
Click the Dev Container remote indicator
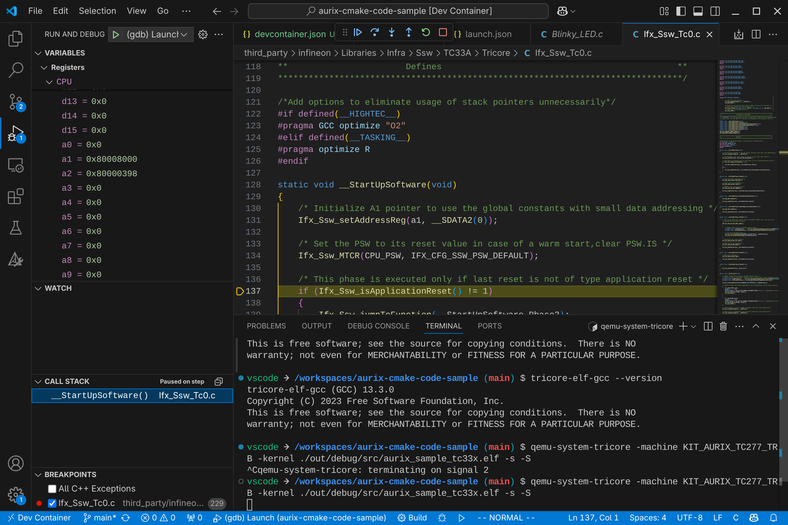pos(39,518)
